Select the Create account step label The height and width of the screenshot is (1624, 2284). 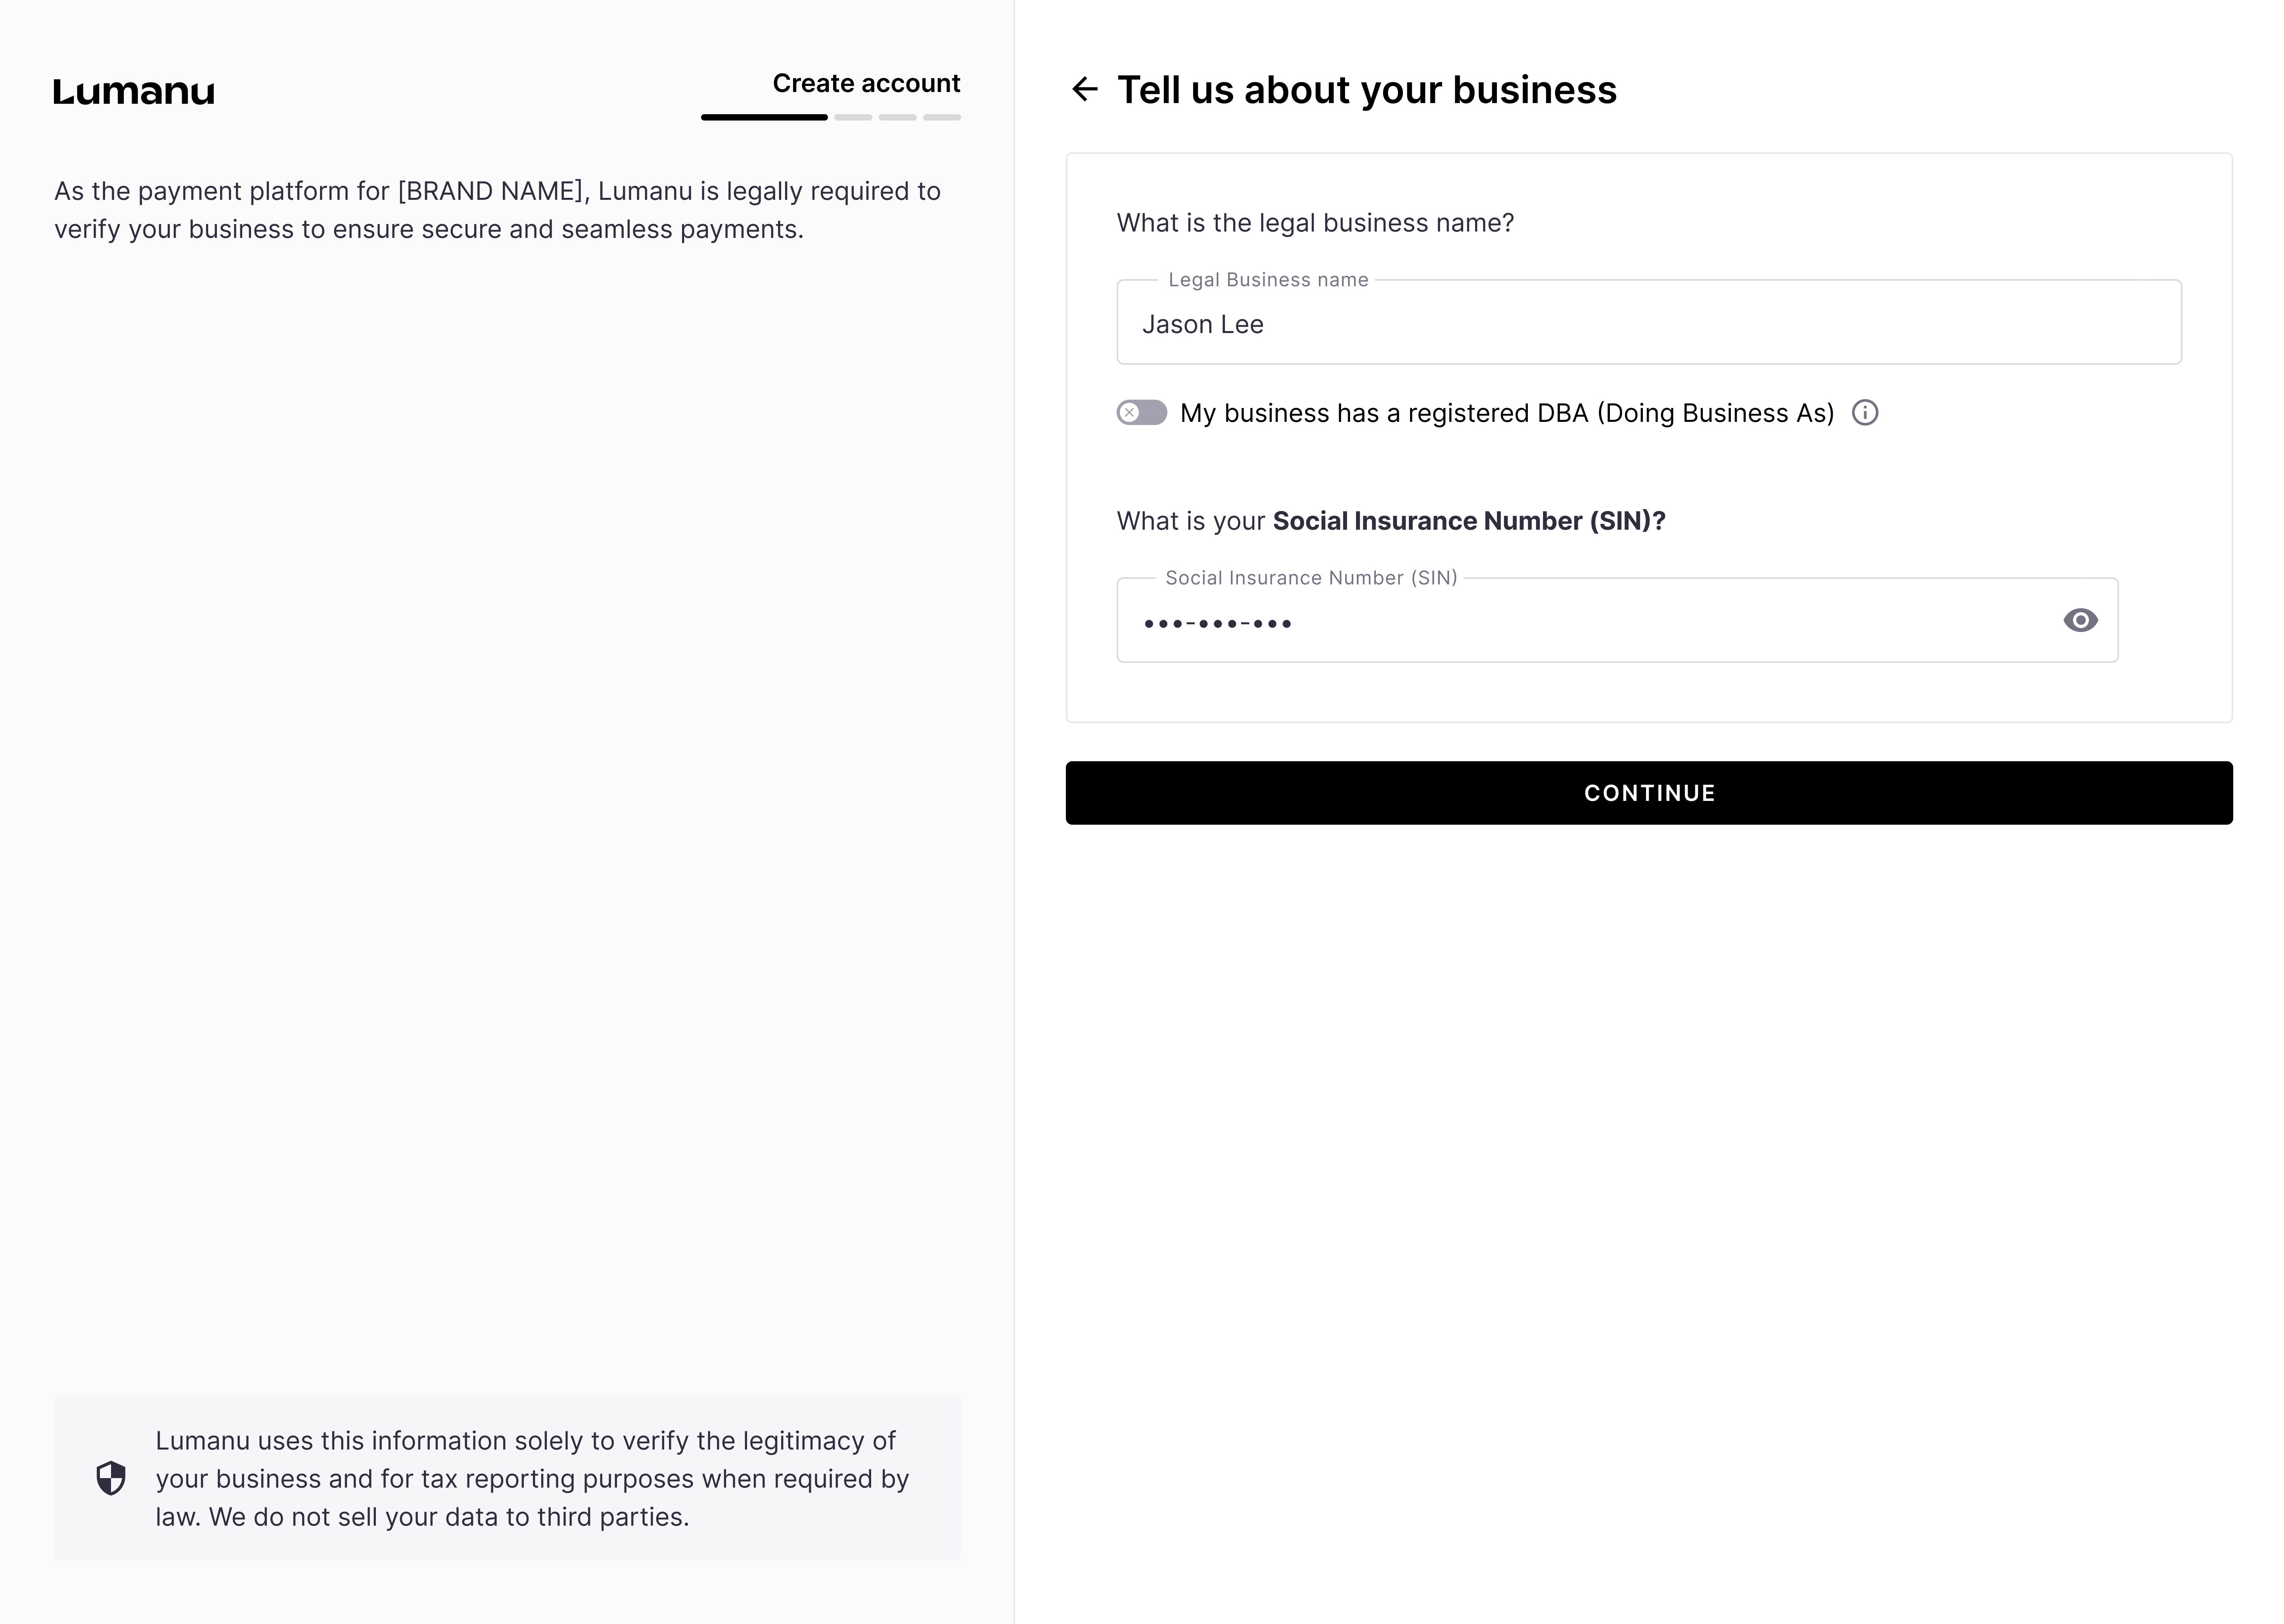(866, 83)
